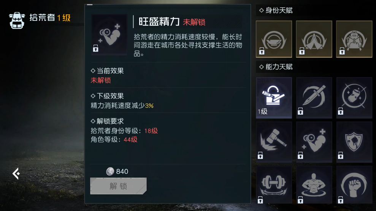
Task: Click the 解锁 unlock button
Action: [118, 186]
